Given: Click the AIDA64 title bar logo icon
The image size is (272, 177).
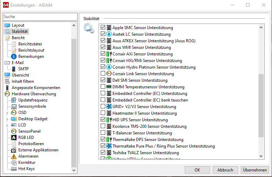Looking at the screenshot, I should pyautogui.click(x=6, y=5).
